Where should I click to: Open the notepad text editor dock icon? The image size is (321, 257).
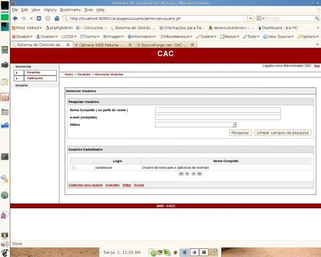tap(5, 82)
